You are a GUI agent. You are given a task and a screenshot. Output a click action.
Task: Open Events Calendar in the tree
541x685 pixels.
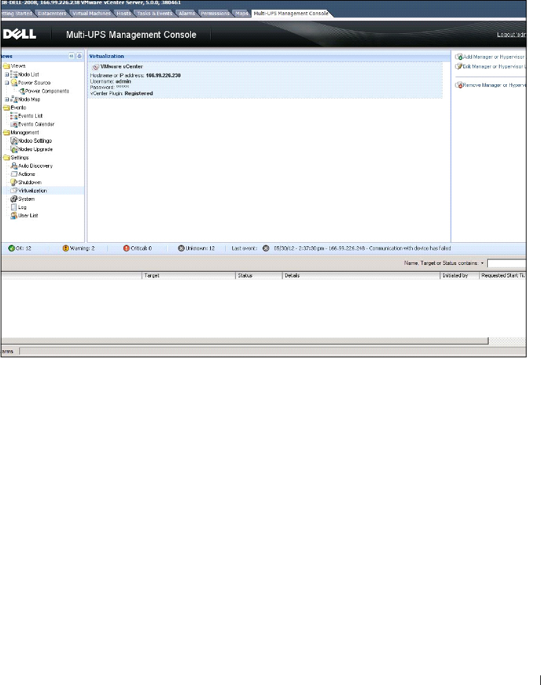click(x=37, y=124)
